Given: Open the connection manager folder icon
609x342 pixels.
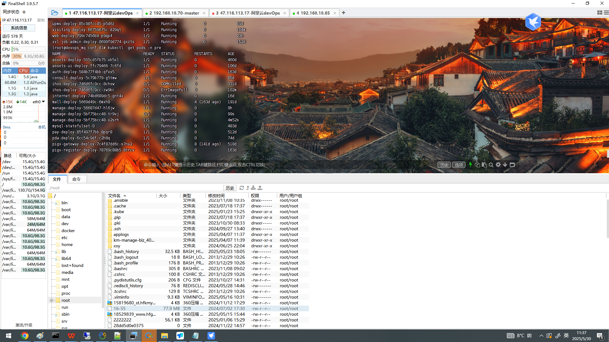Looking at the screenshot, I should click(55, 13).
